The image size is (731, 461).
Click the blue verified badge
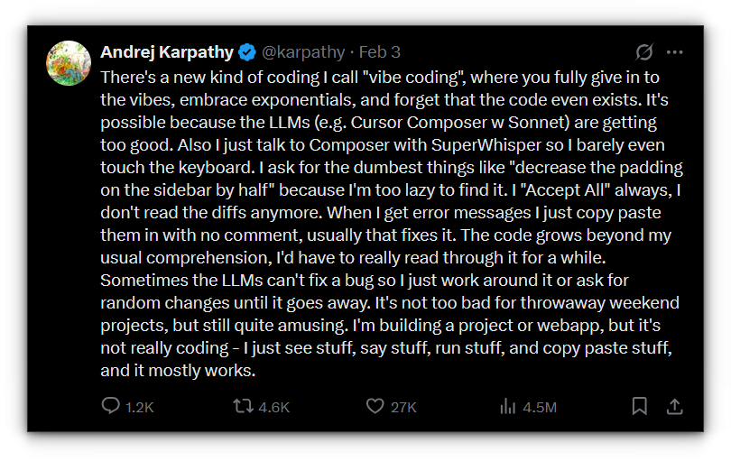[248, 51]
